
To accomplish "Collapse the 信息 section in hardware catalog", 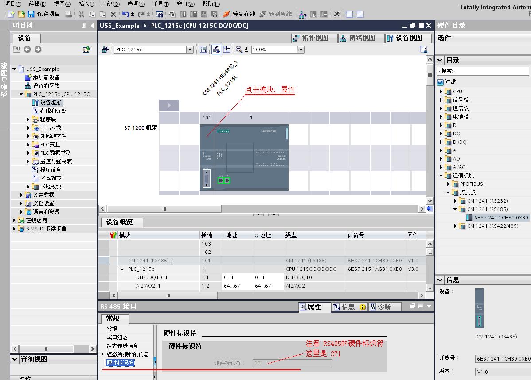I will (440, 280).
